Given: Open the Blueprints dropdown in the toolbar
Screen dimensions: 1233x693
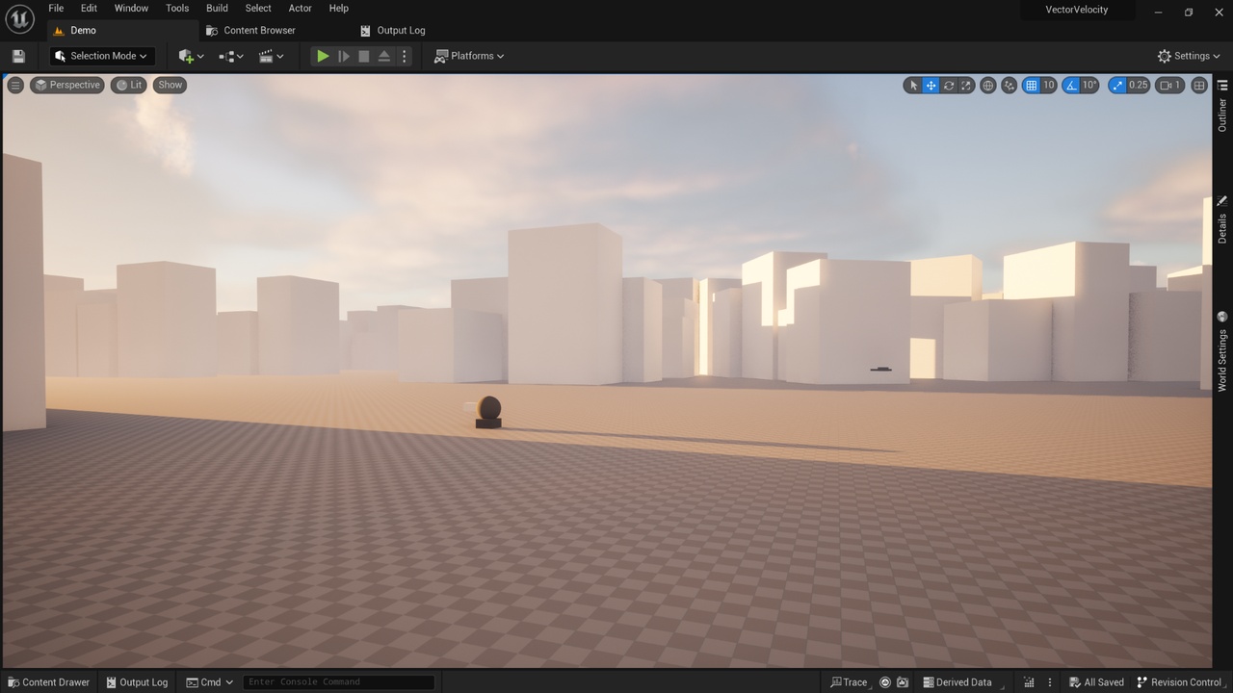Looking at the screenshot, I should coord(231,56).
